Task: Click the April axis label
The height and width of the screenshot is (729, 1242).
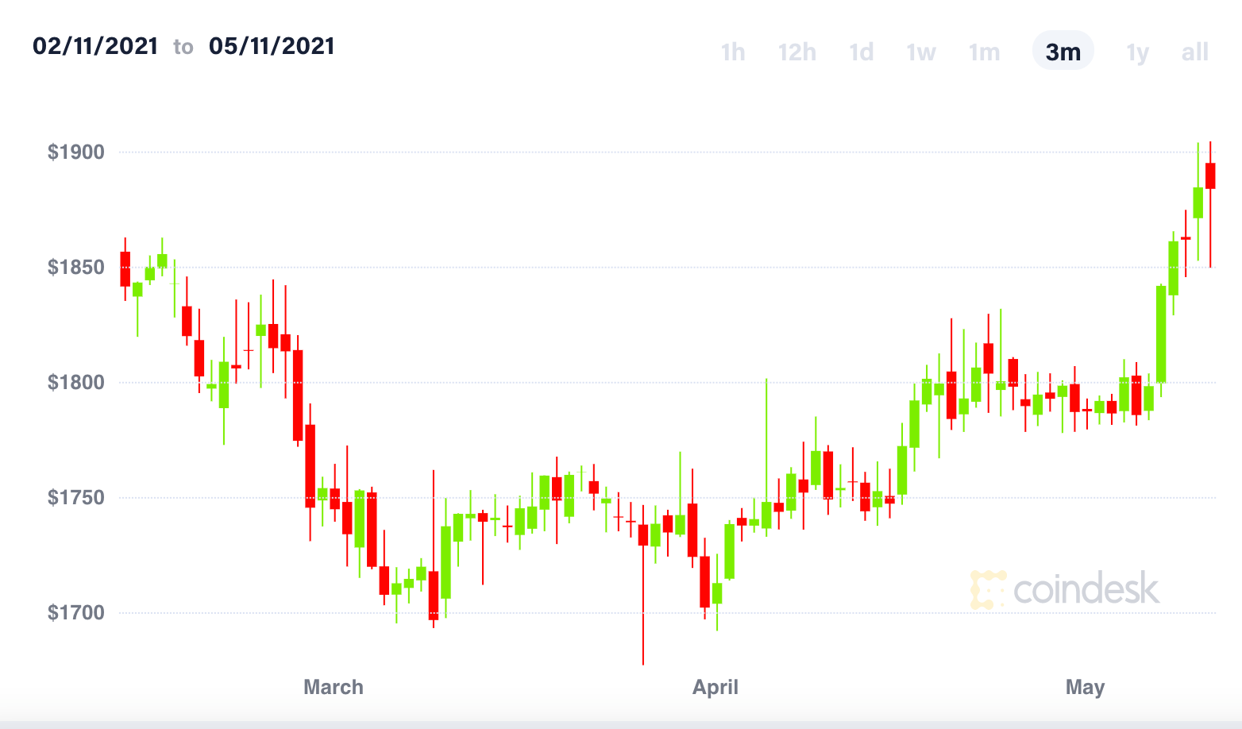Action: (715, 687)
